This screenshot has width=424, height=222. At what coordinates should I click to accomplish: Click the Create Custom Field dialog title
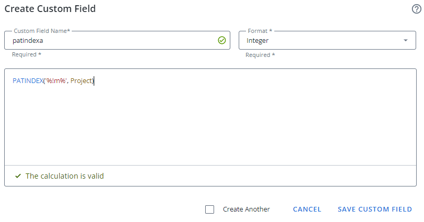[x=50, y=9]
